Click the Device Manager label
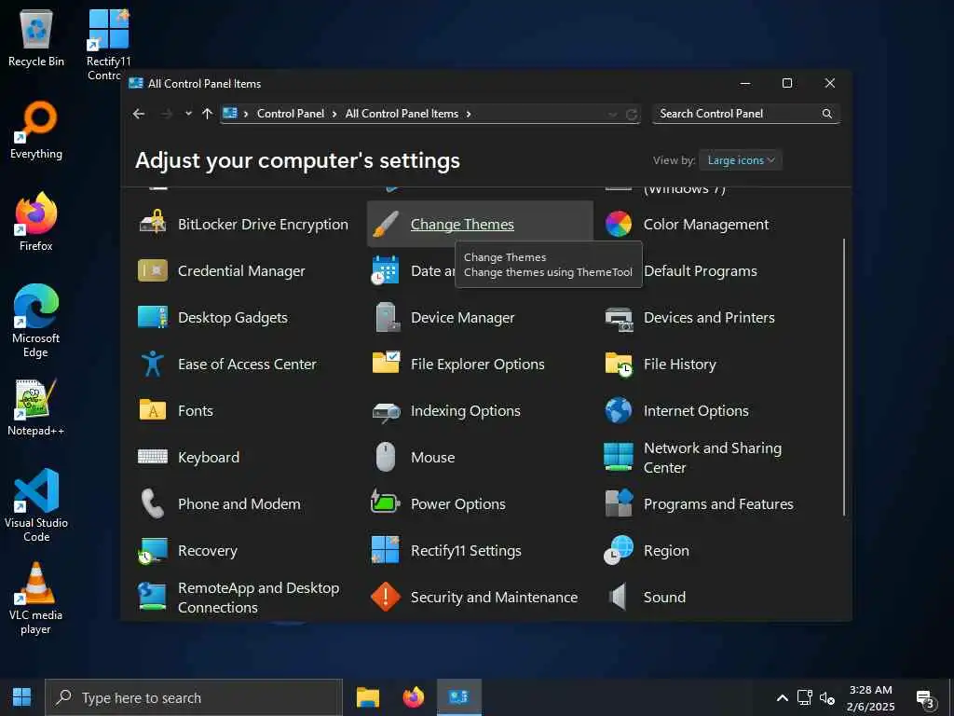This screenshot has height=716, width=954. click(462, 317)
